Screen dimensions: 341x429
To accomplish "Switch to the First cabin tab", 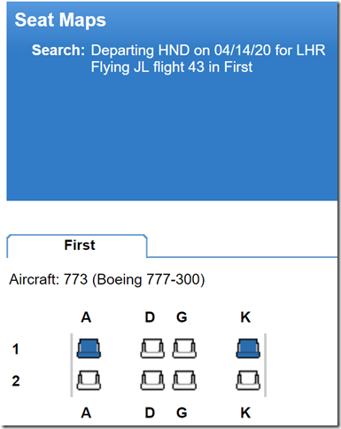I will point(77,246).
